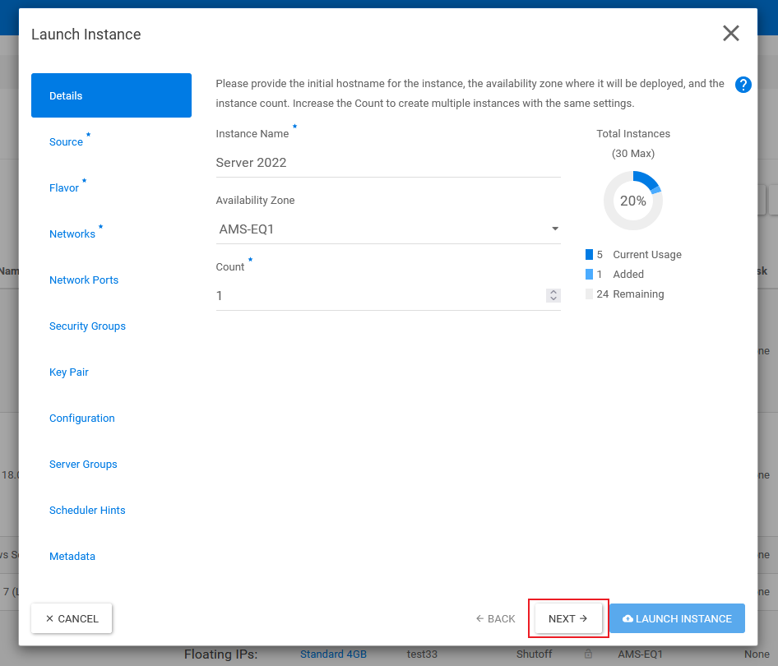Viewport: 778px width, 666px height.
Task: Open the help question mark icon
Action: (x=743, y=85)
